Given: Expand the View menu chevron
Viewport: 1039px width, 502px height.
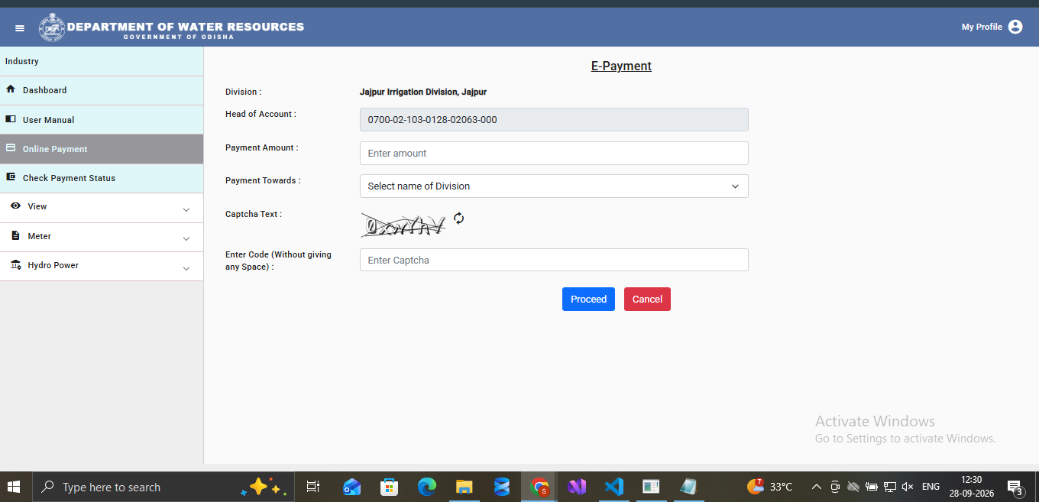Looking at the screenshot, I should pos(186,209).
